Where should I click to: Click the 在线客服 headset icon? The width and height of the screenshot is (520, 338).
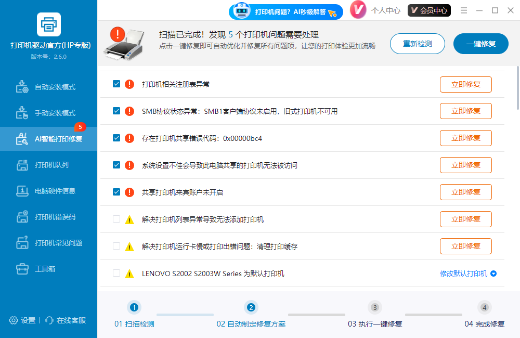(50, 320)
